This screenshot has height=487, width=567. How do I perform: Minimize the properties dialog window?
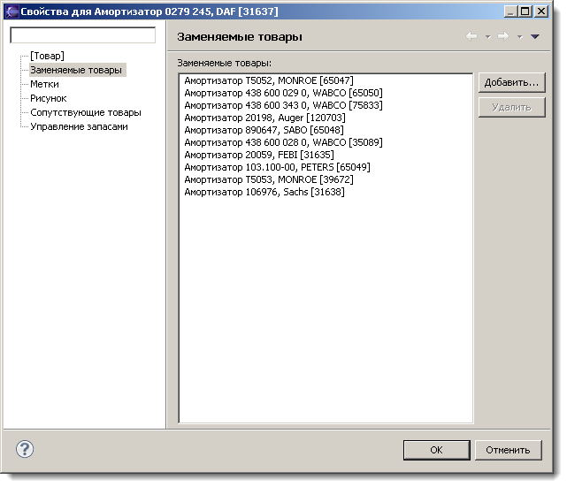tap(510, 11)
